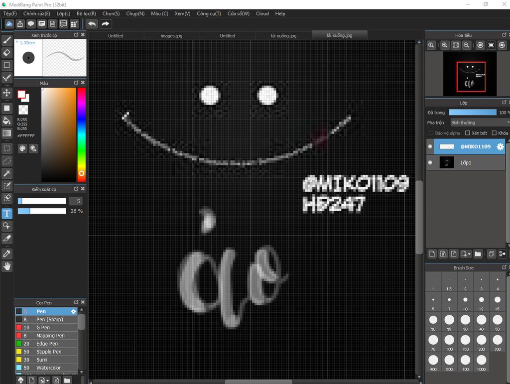Open settings gear for @MIKO1109 layer
510x384 pixels.
(x=500, y=146)
